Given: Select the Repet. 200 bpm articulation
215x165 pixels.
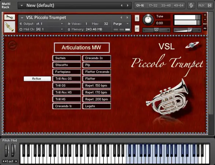Looking at the screenshot, I should (x=96, y=99).
